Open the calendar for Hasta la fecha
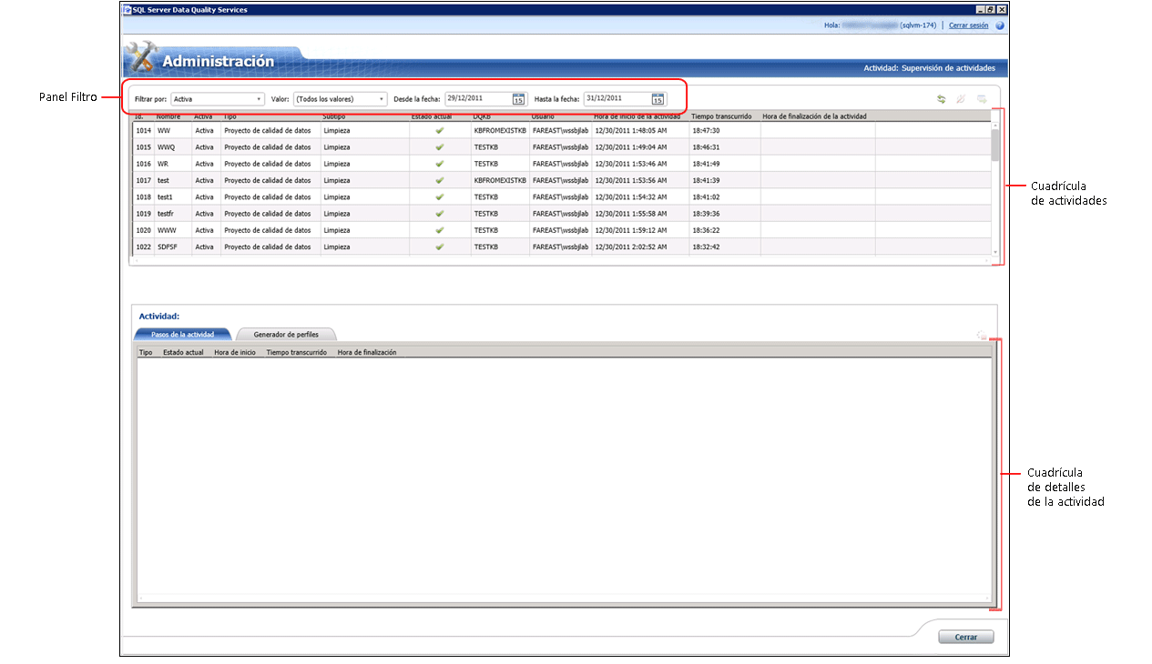 658,98
